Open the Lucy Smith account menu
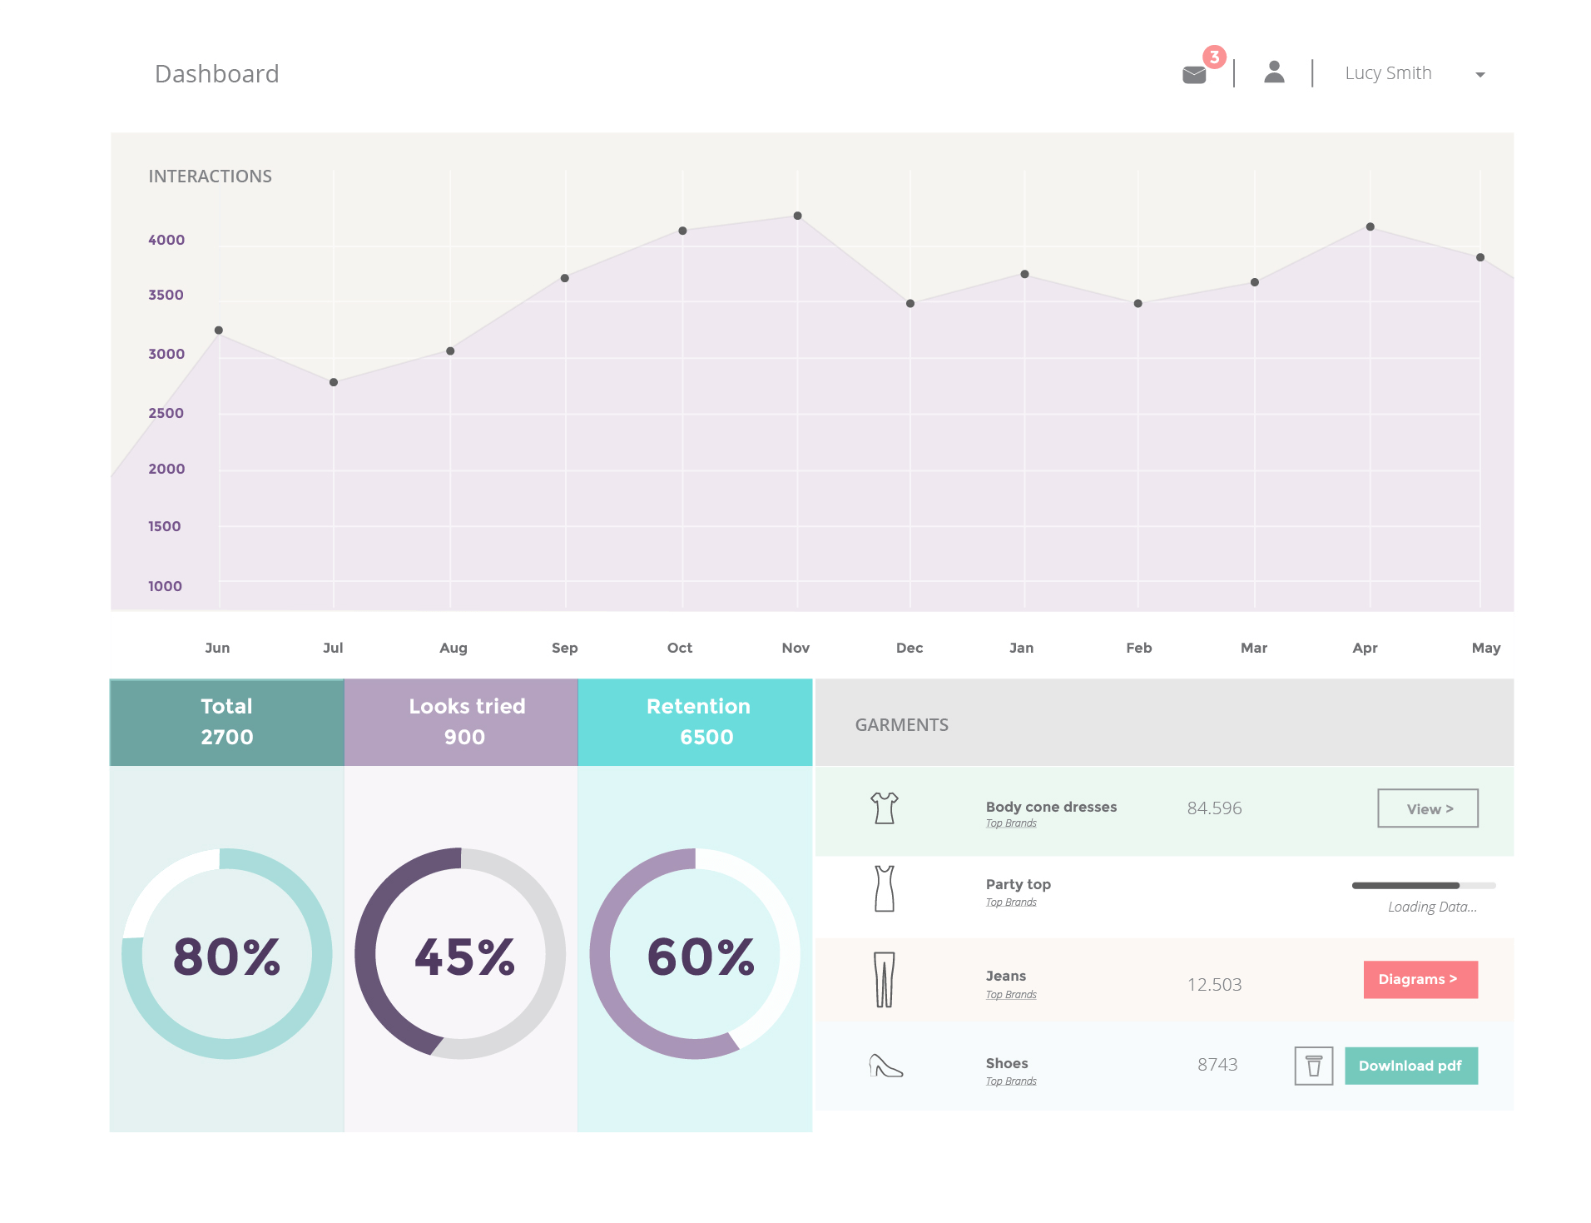The height and width of the screenshot is (1223, 1591). point(1388,73)
